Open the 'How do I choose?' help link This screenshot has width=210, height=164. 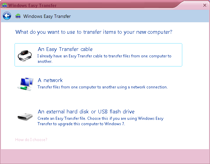(x=31, y=140)
